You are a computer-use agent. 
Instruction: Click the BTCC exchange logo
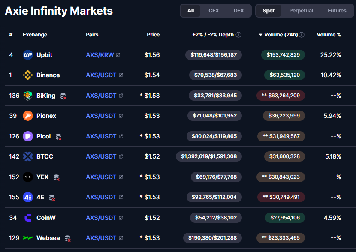[x=28, y=156]
